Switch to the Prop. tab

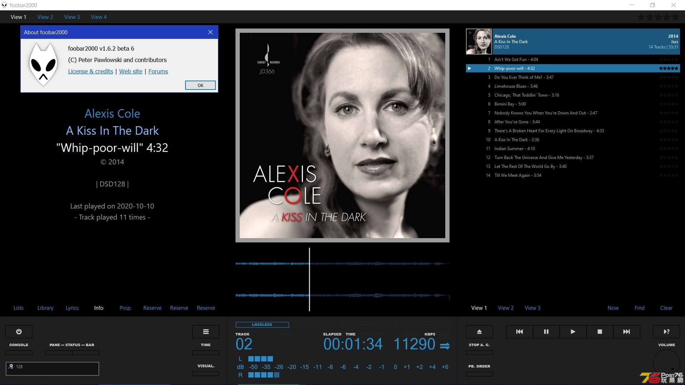coord(125,308)
